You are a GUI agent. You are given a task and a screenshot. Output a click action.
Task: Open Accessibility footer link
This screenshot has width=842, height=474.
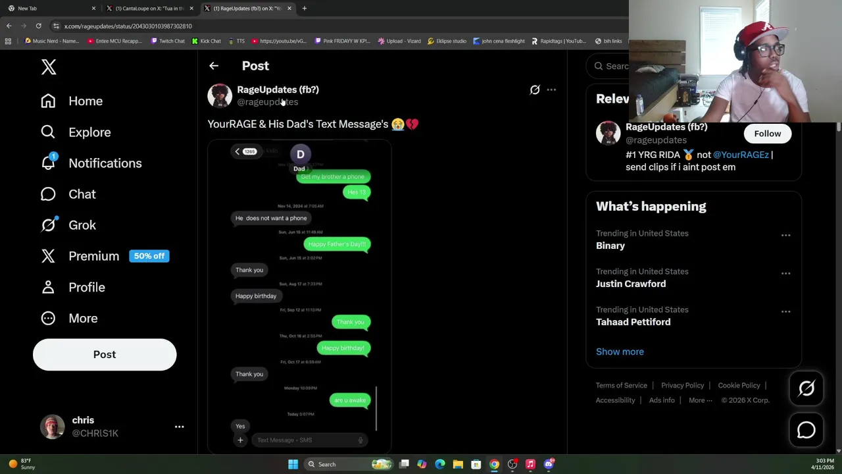pyautogui.click(x=615, y=400)
